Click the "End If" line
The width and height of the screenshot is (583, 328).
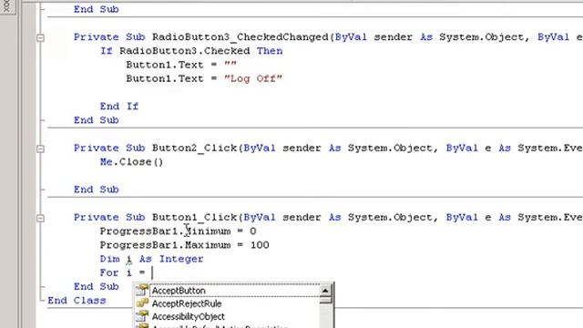pyautogui.click(x=119, y=107)
